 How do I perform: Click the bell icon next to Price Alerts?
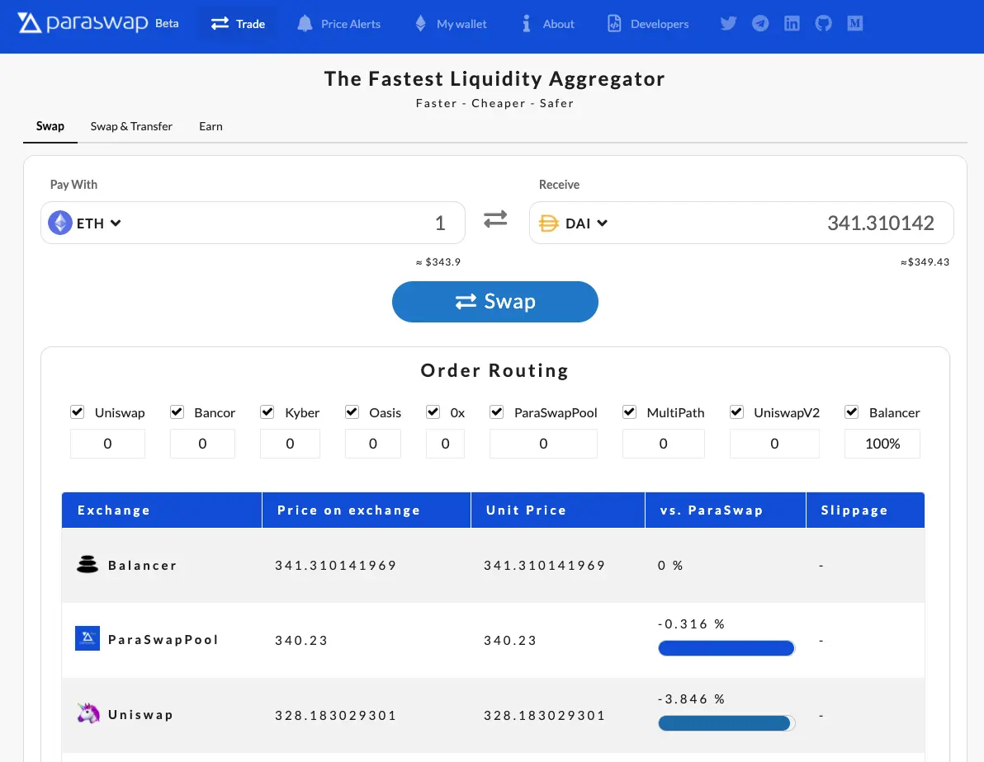point(305,24)
